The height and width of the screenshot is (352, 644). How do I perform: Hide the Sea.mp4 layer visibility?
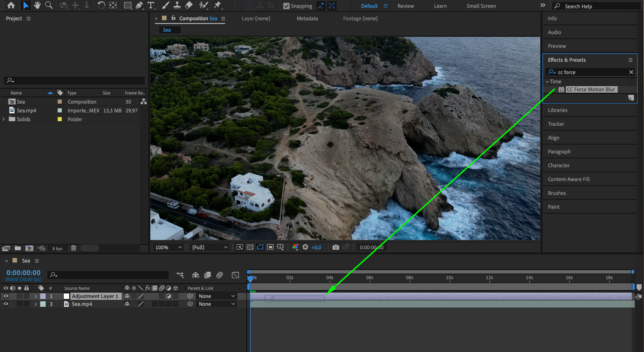tap(6, 304)
